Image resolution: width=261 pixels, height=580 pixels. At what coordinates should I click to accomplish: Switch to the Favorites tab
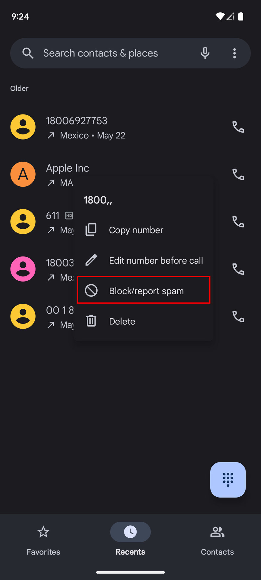(43, 539)
